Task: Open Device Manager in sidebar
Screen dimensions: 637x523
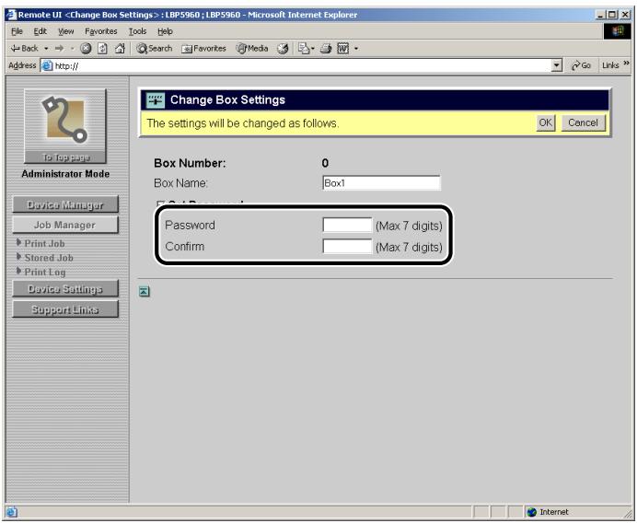Action: point(65,204)
